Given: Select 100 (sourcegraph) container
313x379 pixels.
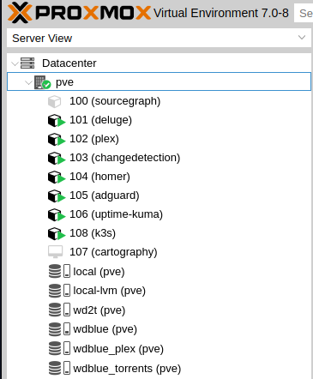Looking at the screenshot, I should [115, 101].
